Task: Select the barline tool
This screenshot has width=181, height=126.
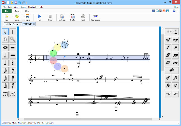Action: (x=13, y=32)
